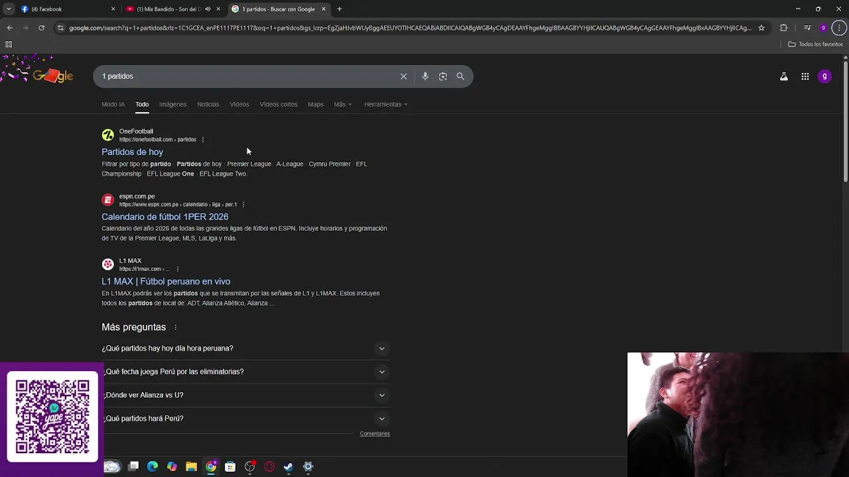Open the "Todos los favoritos" bookmarks folder
Viewport: 849px width, 477px height.
coord(815,44)
